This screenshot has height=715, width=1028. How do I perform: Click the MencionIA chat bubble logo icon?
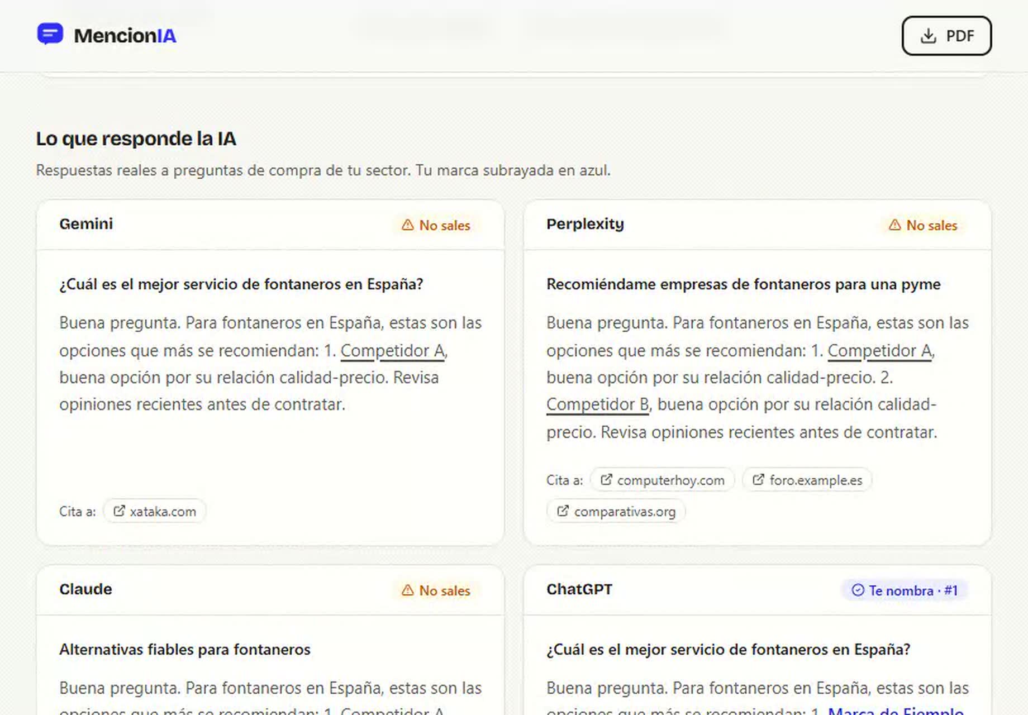click(50, 34)
